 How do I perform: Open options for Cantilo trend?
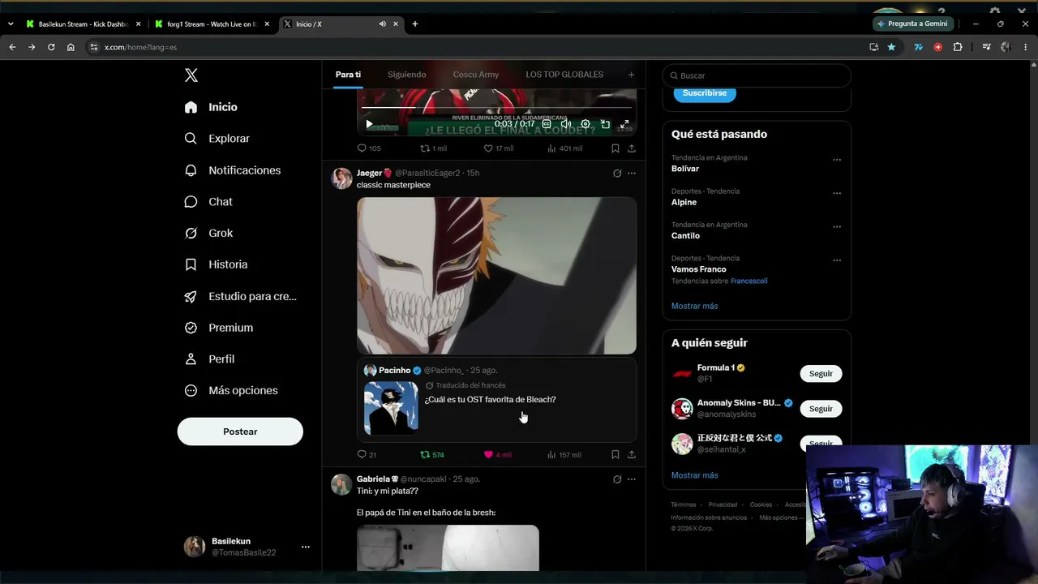point(837,226)
